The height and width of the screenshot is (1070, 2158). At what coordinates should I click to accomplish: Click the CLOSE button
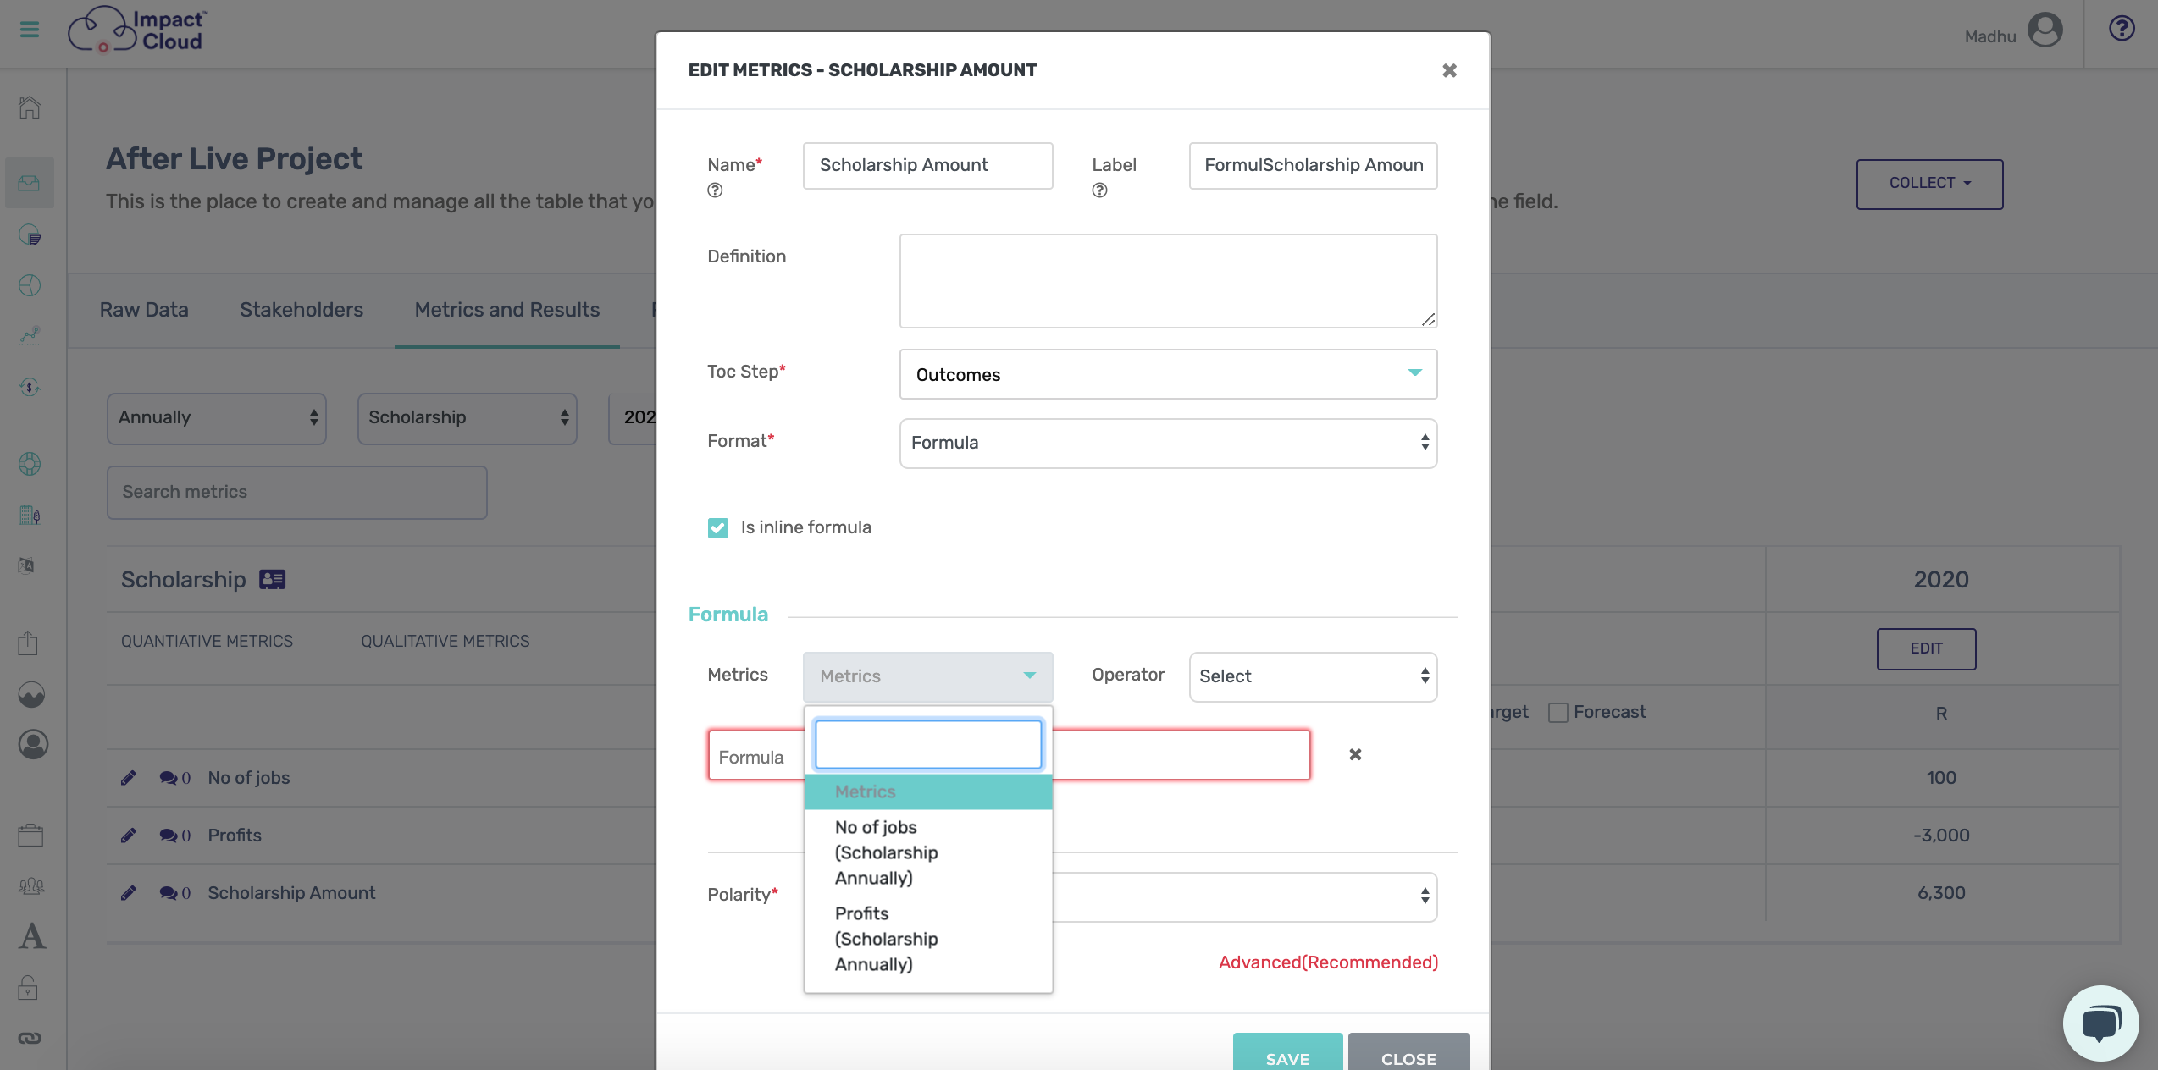click(1408, 1053)
